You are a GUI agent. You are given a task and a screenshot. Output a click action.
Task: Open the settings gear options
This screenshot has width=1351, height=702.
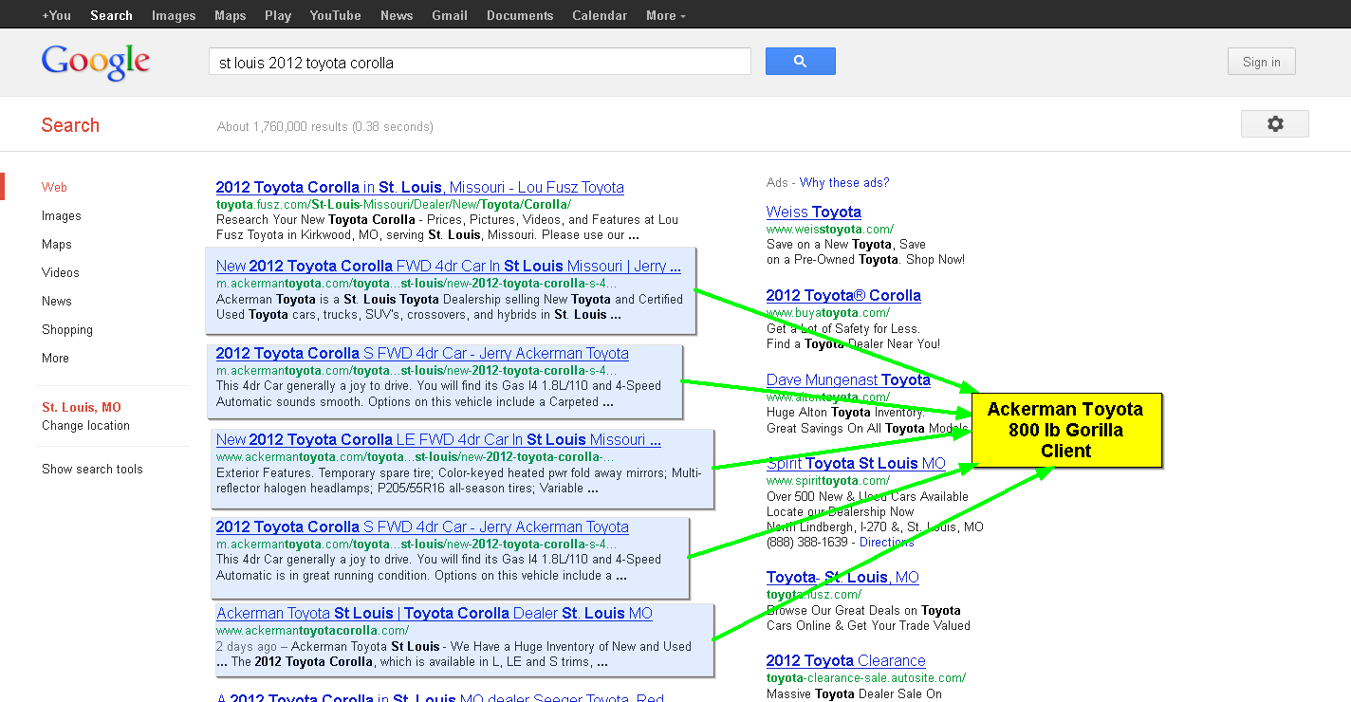1274,123
